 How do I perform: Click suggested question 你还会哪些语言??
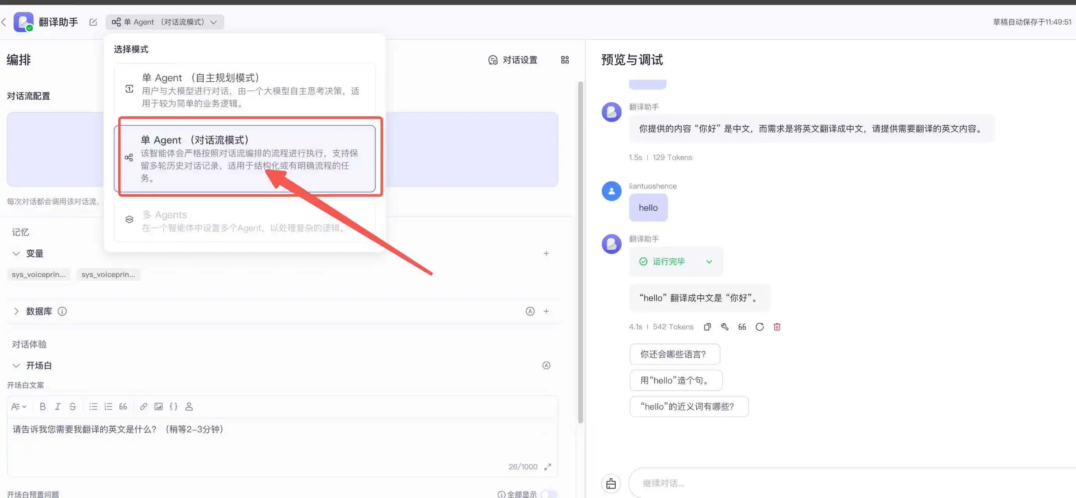[674, 354]
